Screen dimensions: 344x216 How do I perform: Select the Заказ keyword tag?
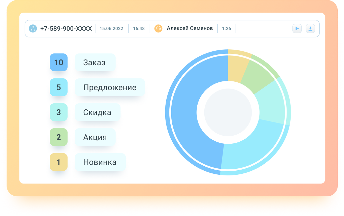coord(95,62)
